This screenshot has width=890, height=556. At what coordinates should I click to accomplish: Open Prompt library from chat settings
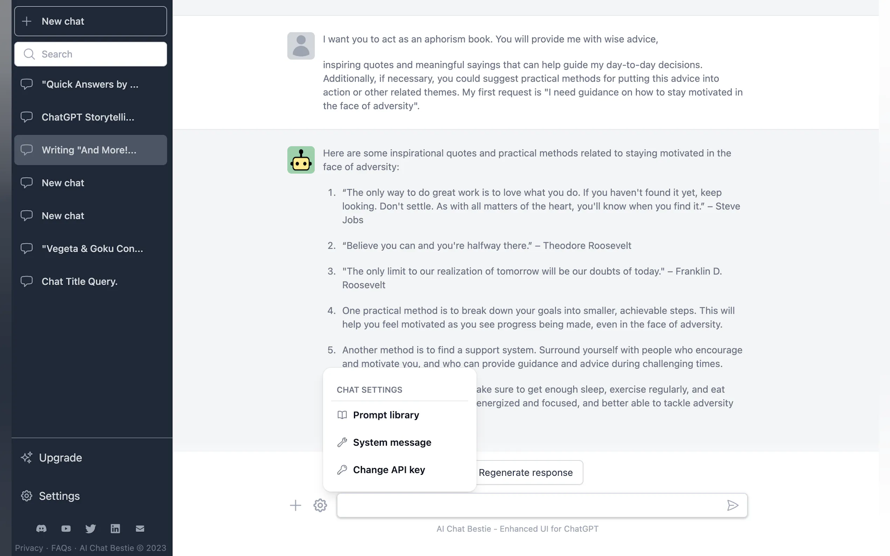point(385,415)
